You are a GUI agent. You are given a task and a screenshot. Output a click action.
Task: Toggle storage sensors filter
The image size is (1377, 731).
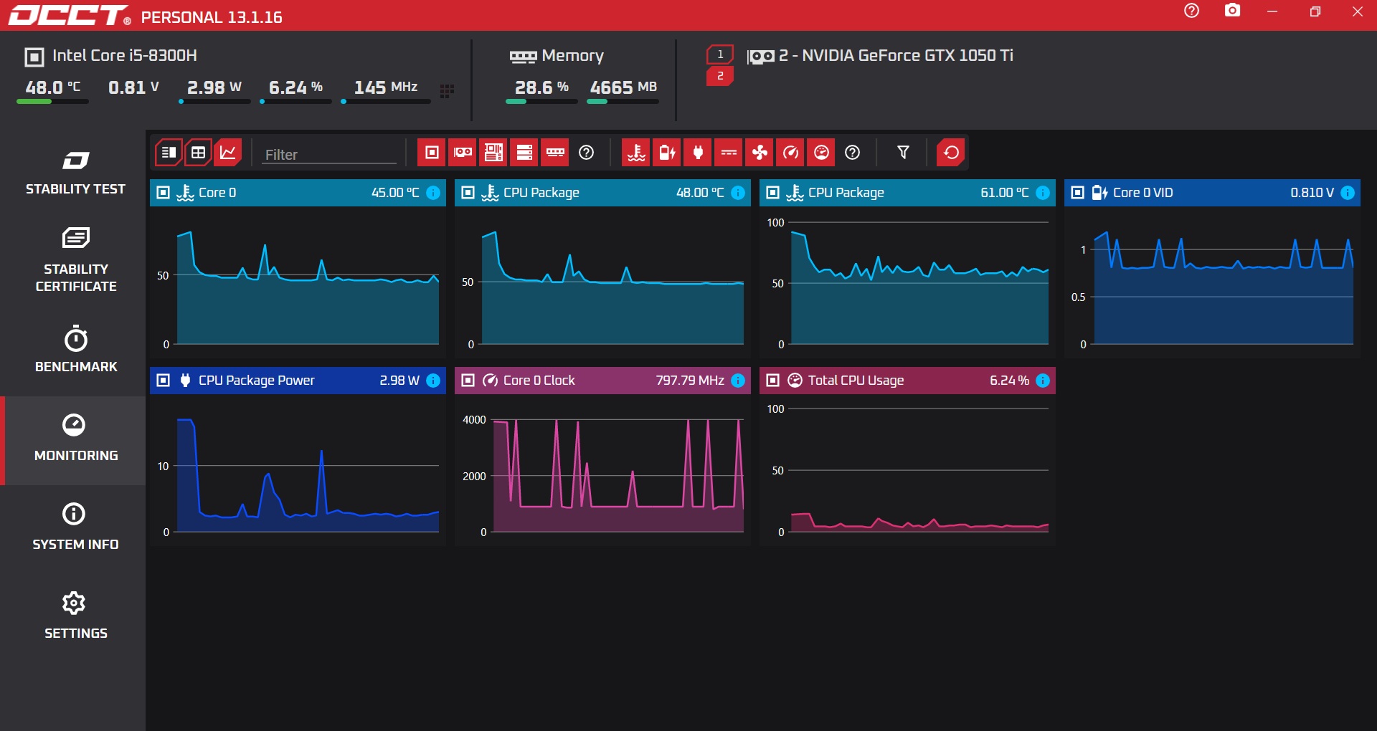pos(524,153)
